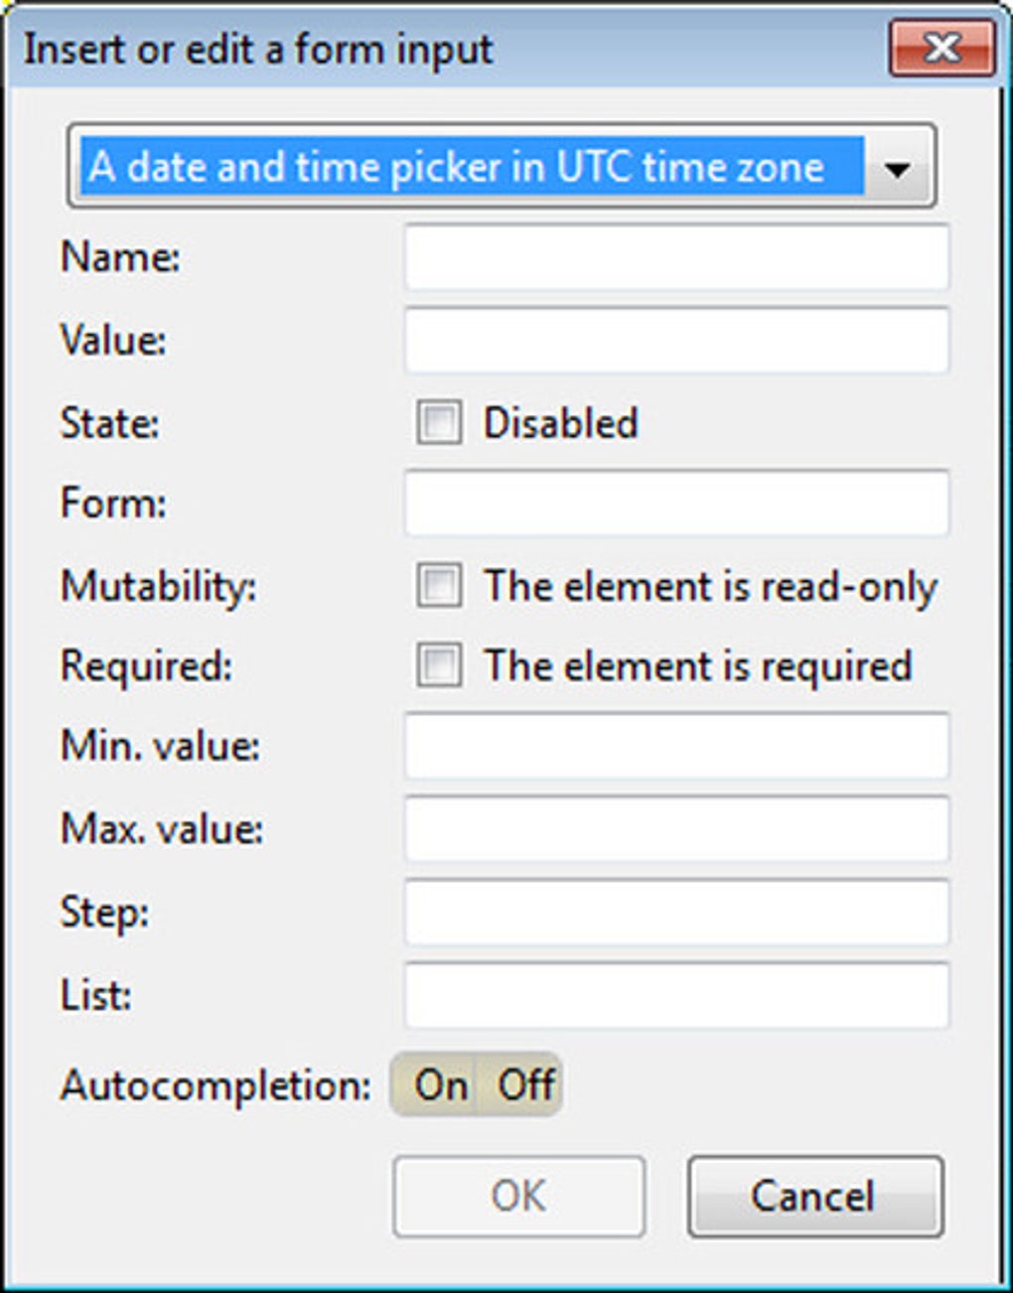Focus the Min. value field

(x=676, y=746)
